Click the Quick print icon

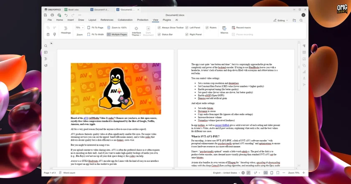point(59,15)
